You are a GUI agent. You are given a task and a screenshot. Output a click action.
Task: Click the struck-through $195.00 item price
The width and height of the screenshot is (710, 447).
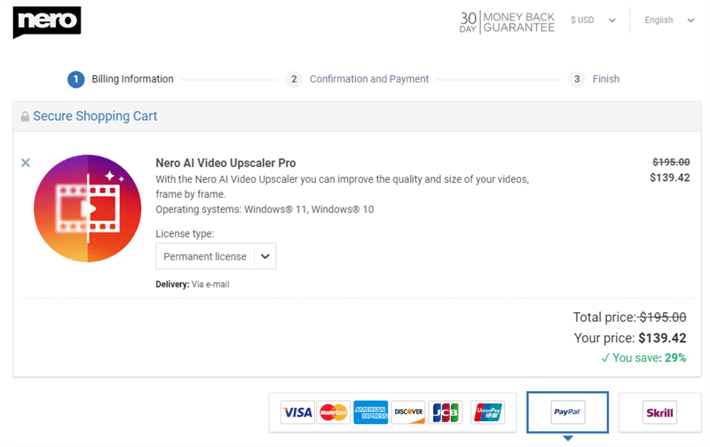(x=671, y=162)
